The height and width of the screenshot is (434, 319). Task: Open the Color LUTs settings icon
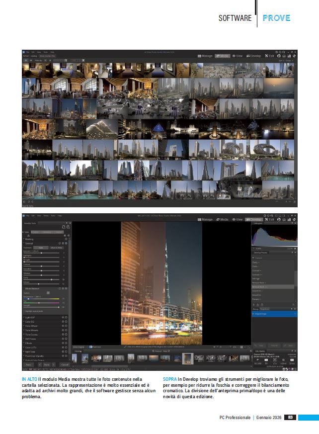pyautogui.click(x=63, y=347)
